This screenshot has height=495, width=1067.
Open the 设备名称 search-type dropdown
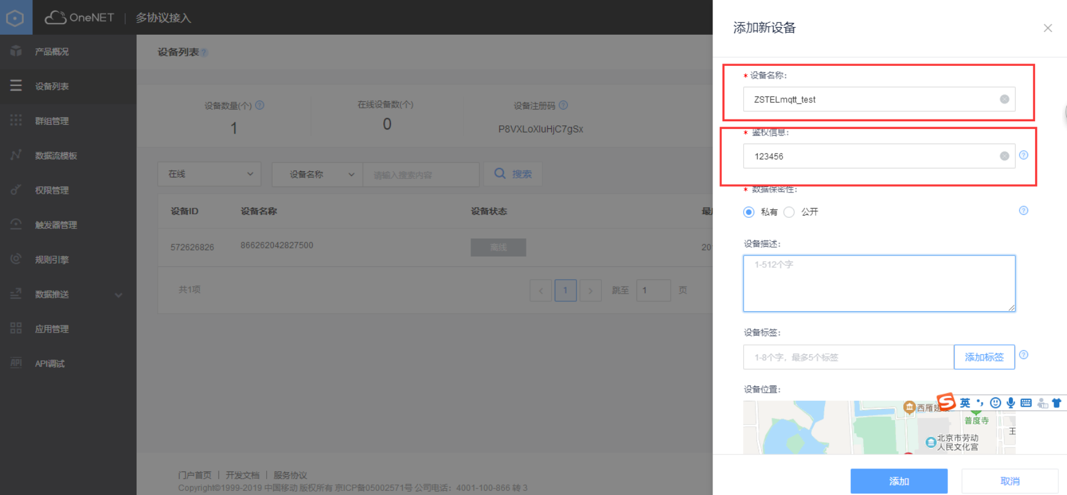point(317,174)
